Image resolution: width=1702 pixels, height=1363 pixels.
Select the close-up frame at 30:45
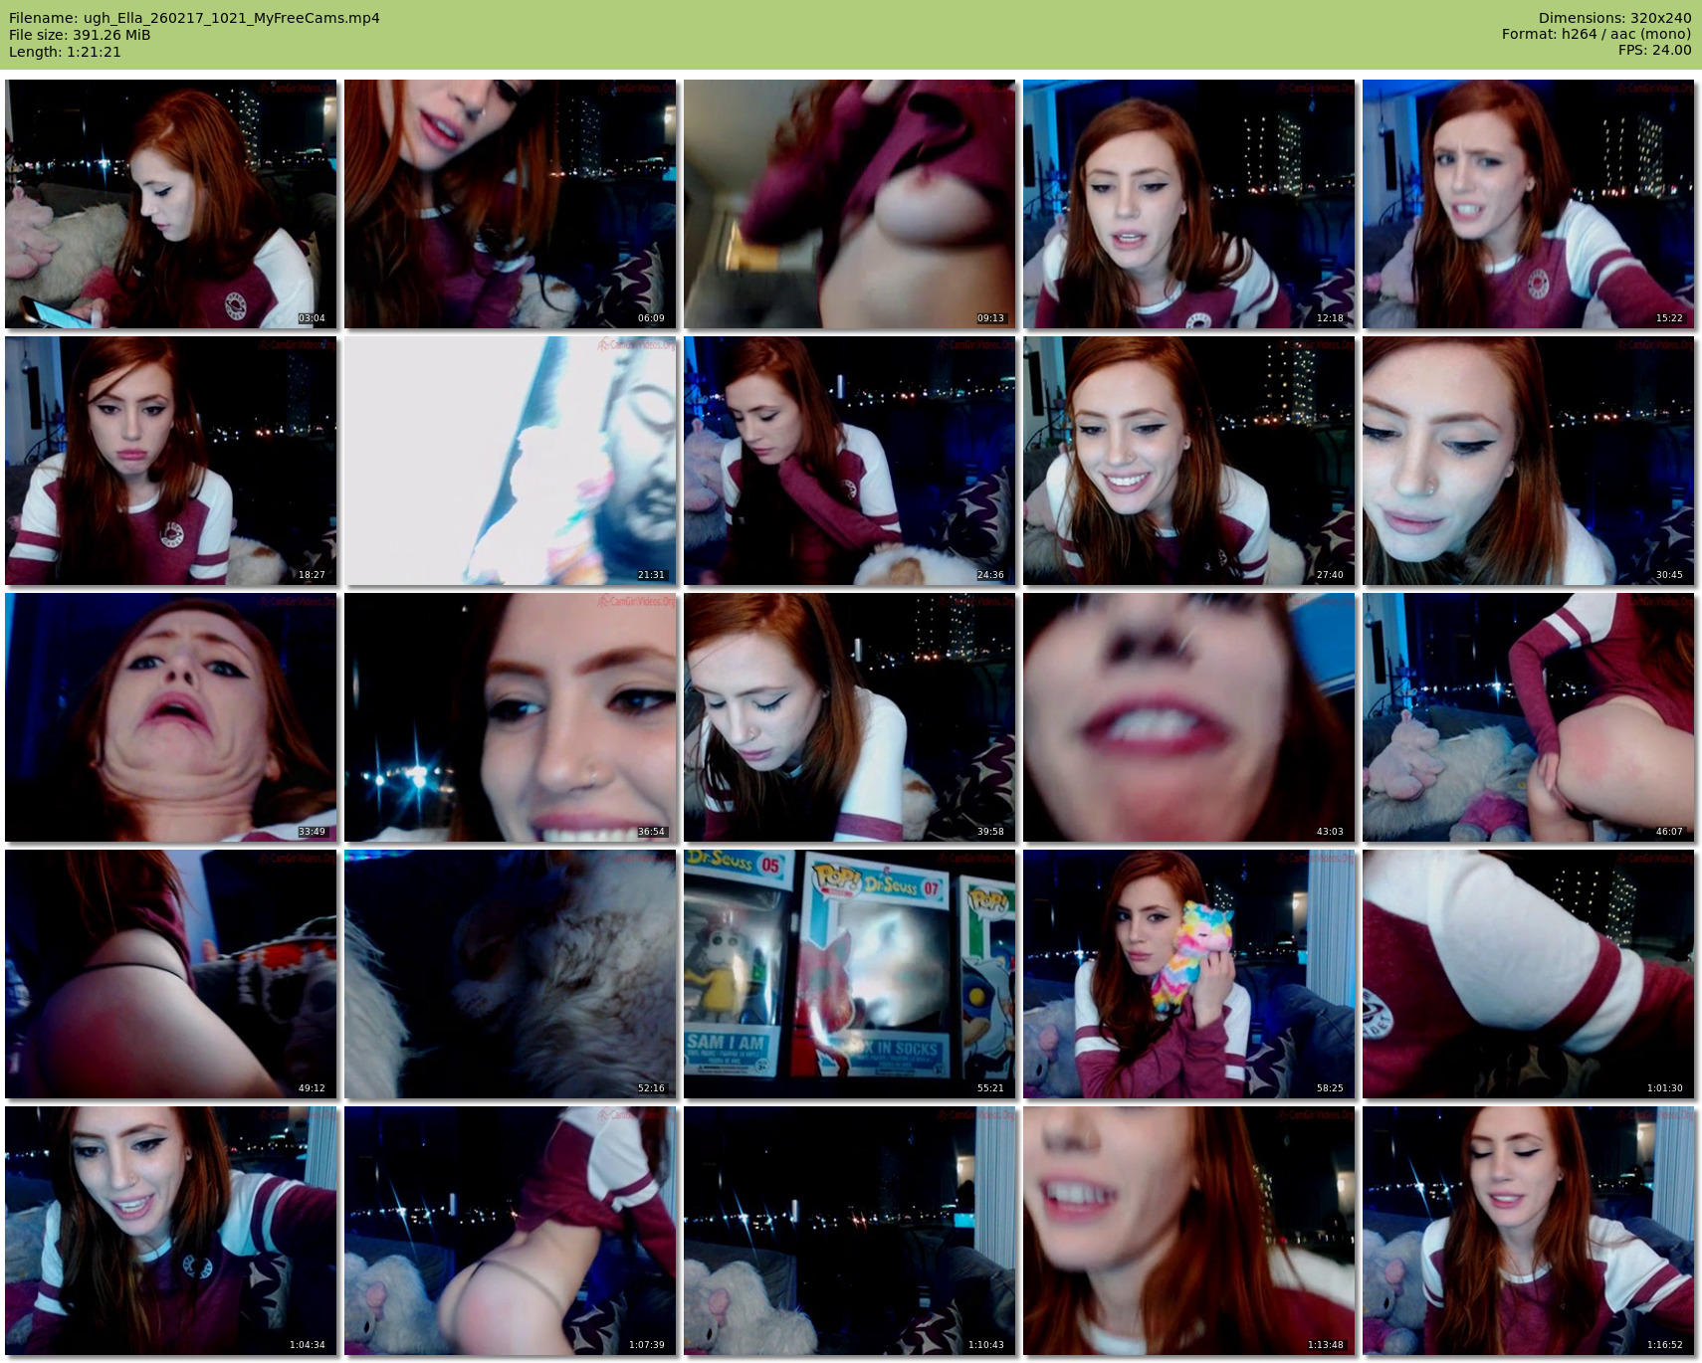point(1528,461)
